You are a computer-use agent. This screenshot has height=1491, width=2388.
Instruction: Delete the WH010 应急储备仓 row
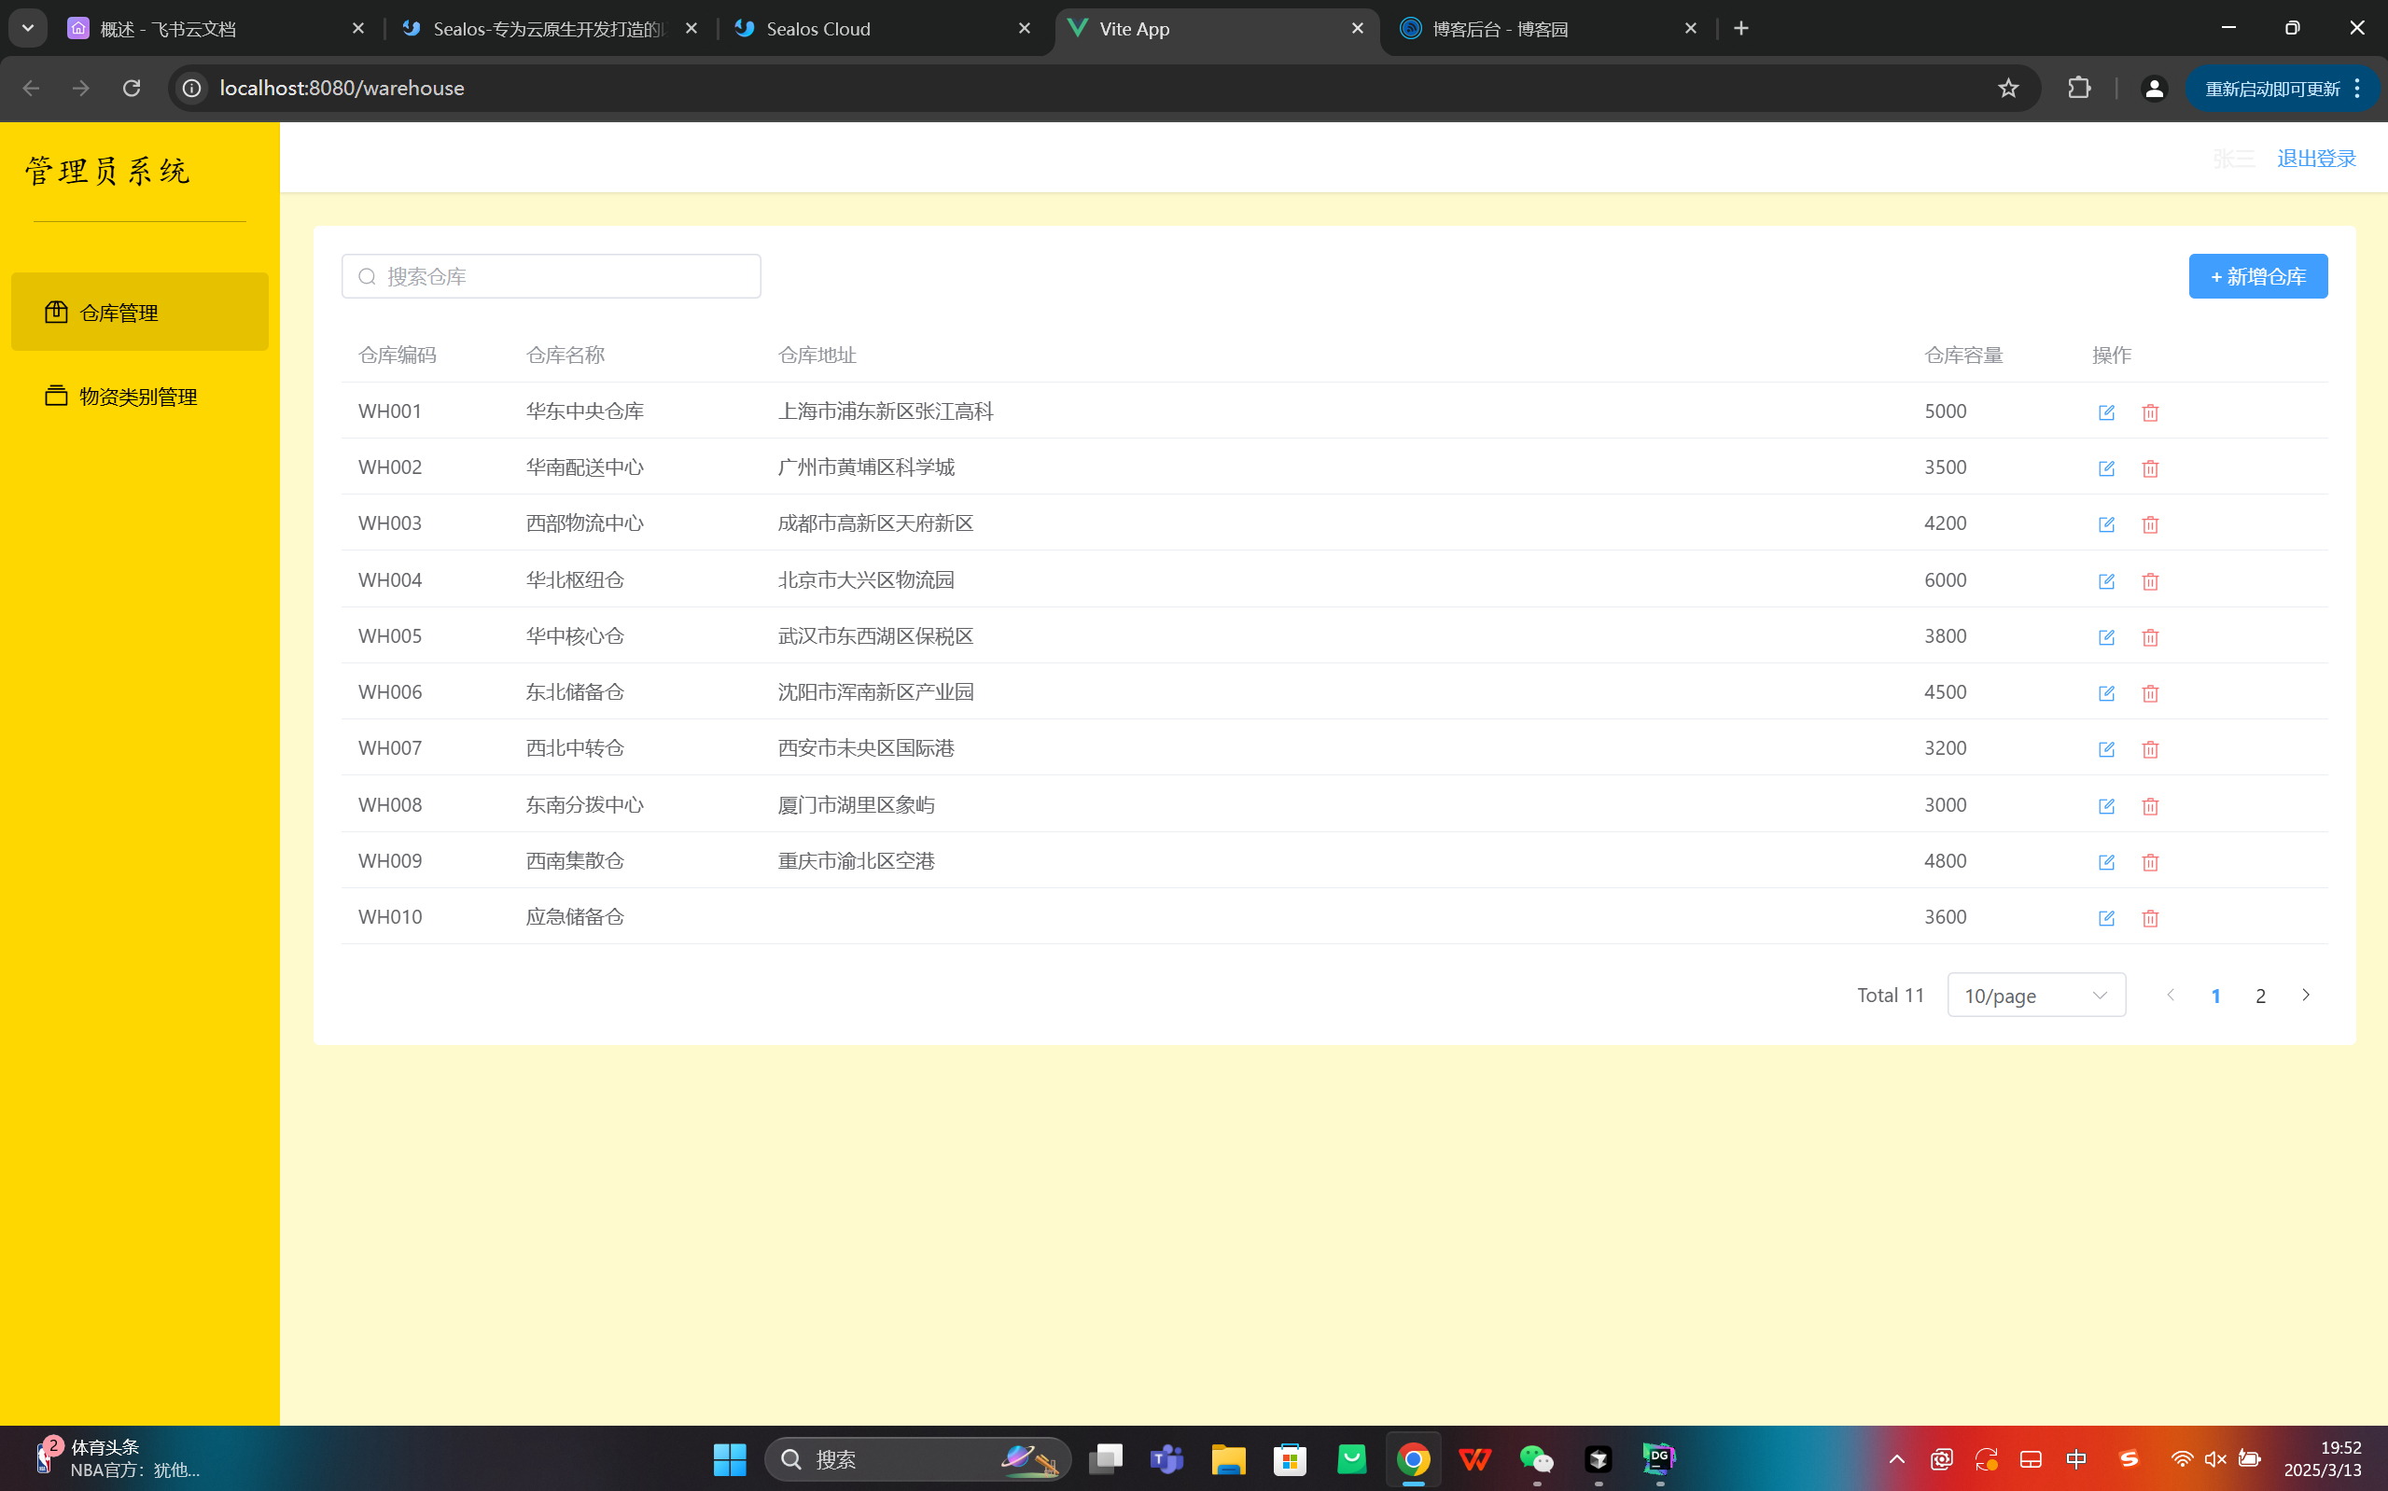click(x=2149, y=918)
